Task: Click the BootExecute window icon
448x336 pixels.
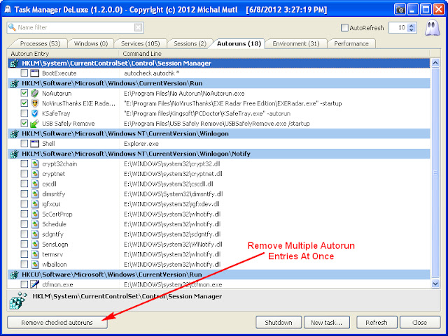Action: 34,73
